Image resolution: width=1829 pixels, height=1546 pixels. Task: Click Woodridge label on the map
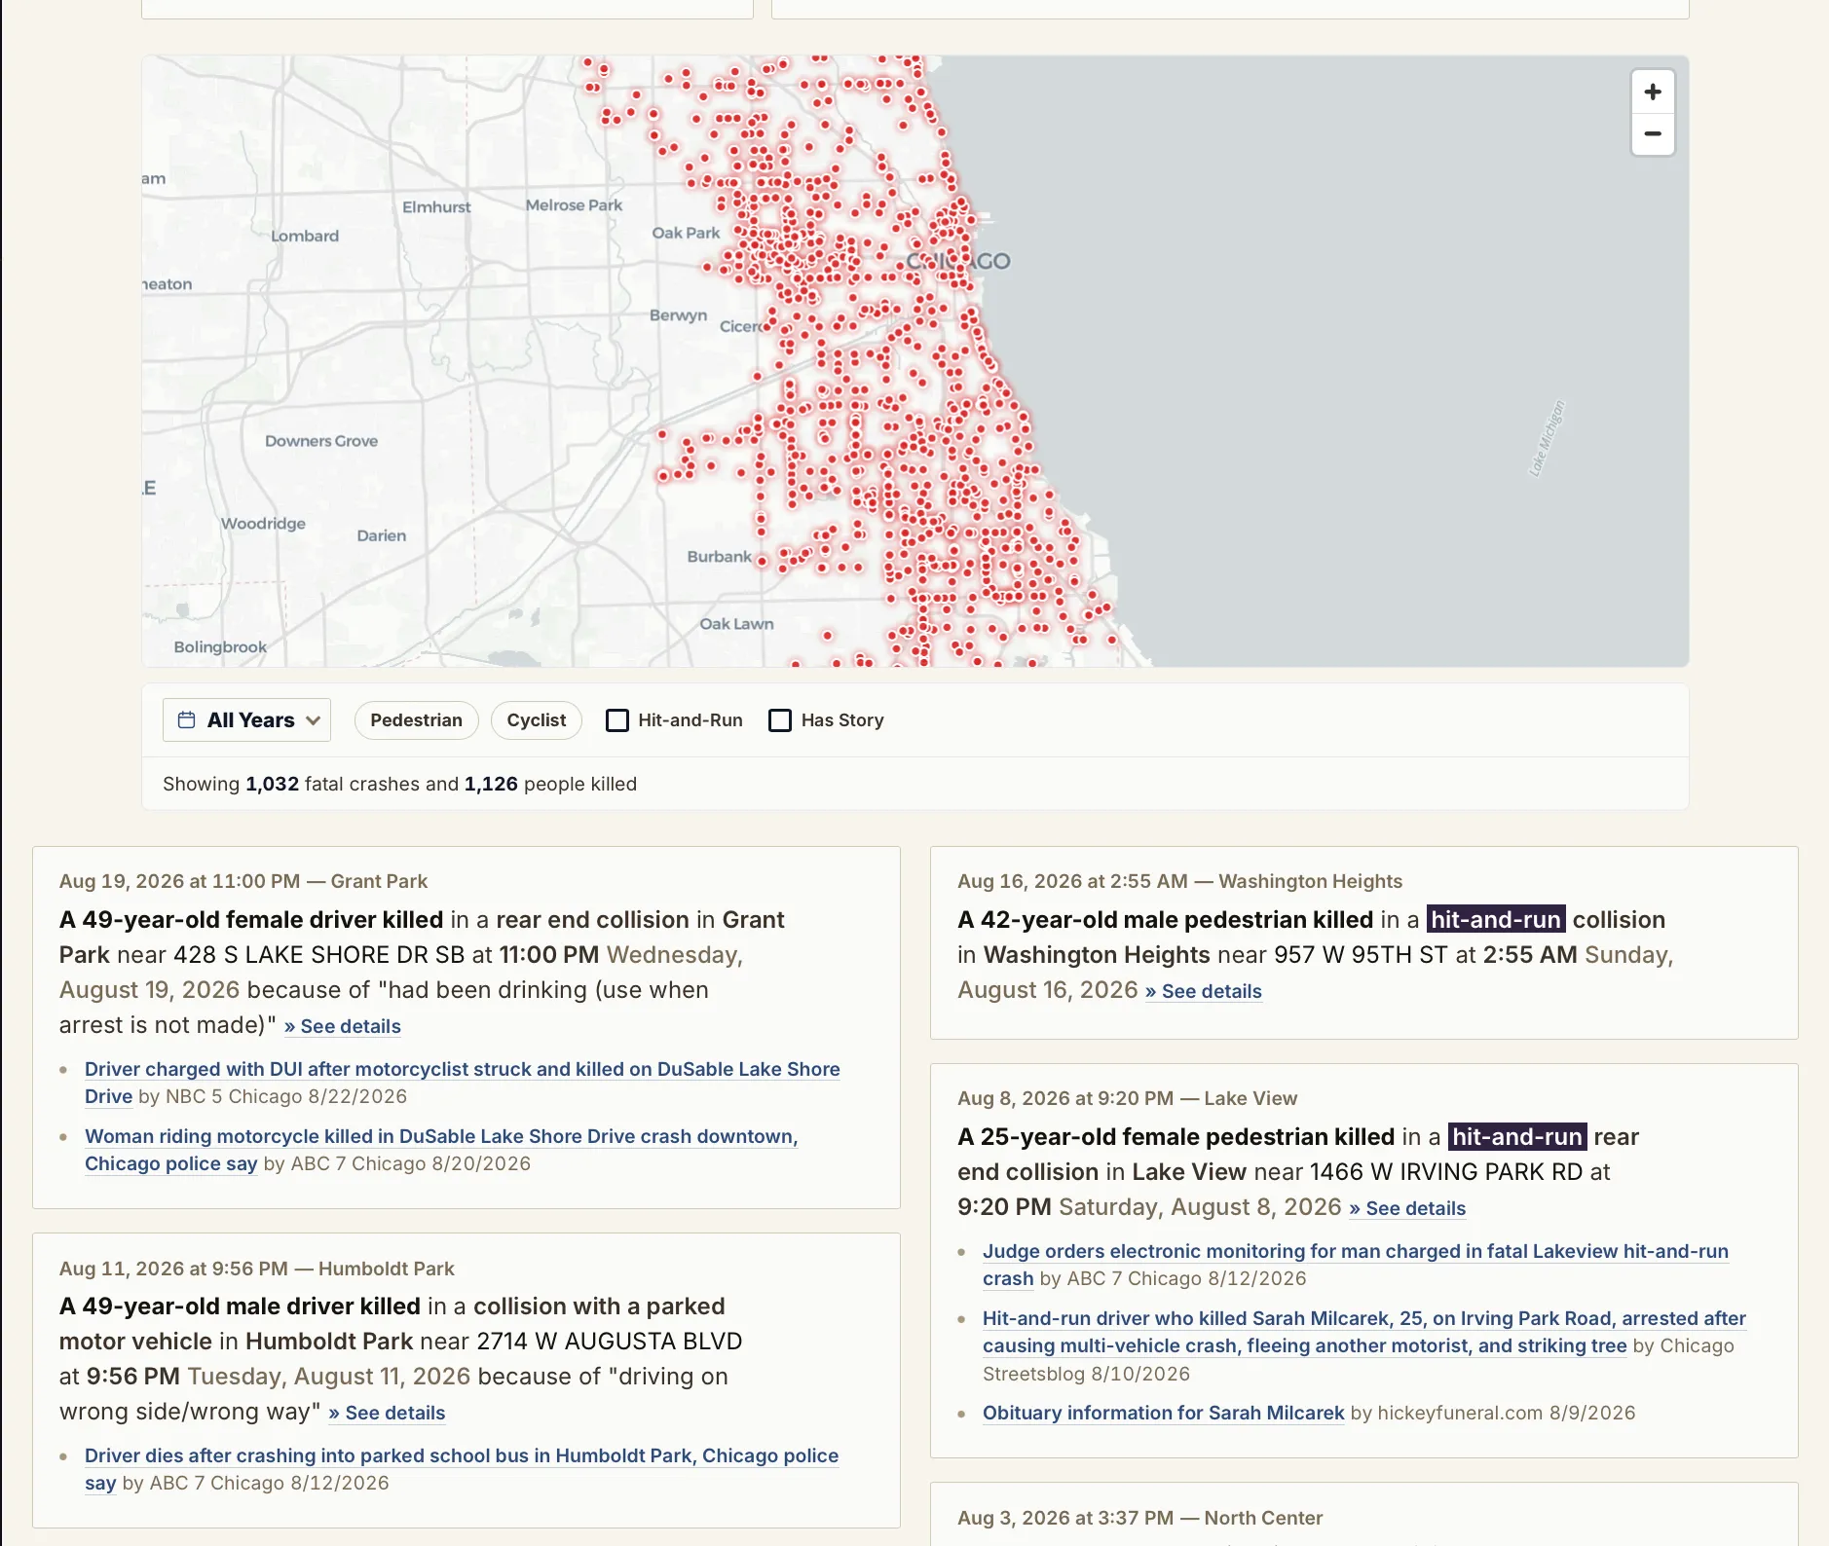(263, 524)
